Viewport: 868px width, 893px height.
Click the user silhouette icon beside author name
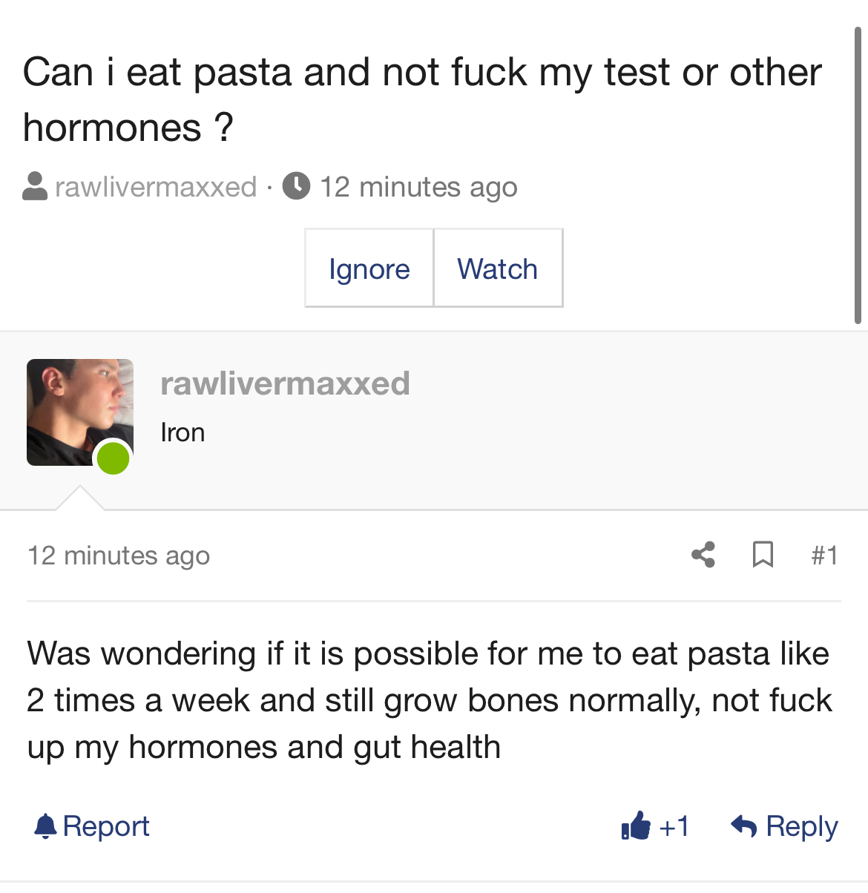coord(35,186)
